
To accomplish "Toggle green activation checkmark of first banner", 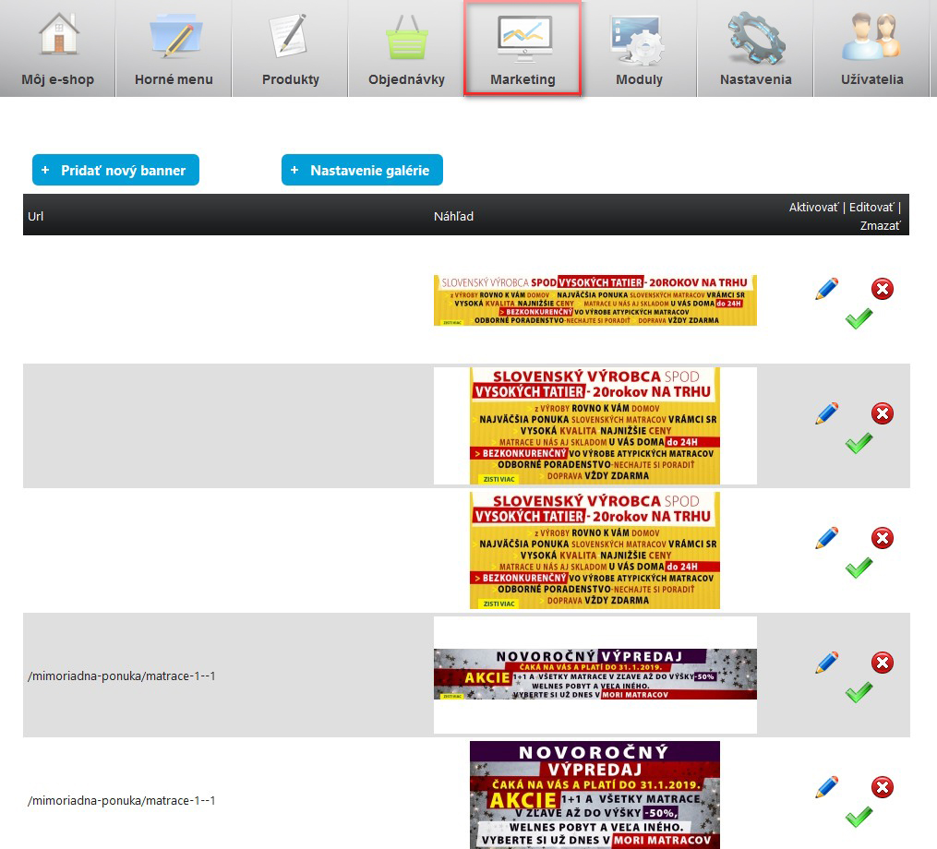I will [859, 320].
